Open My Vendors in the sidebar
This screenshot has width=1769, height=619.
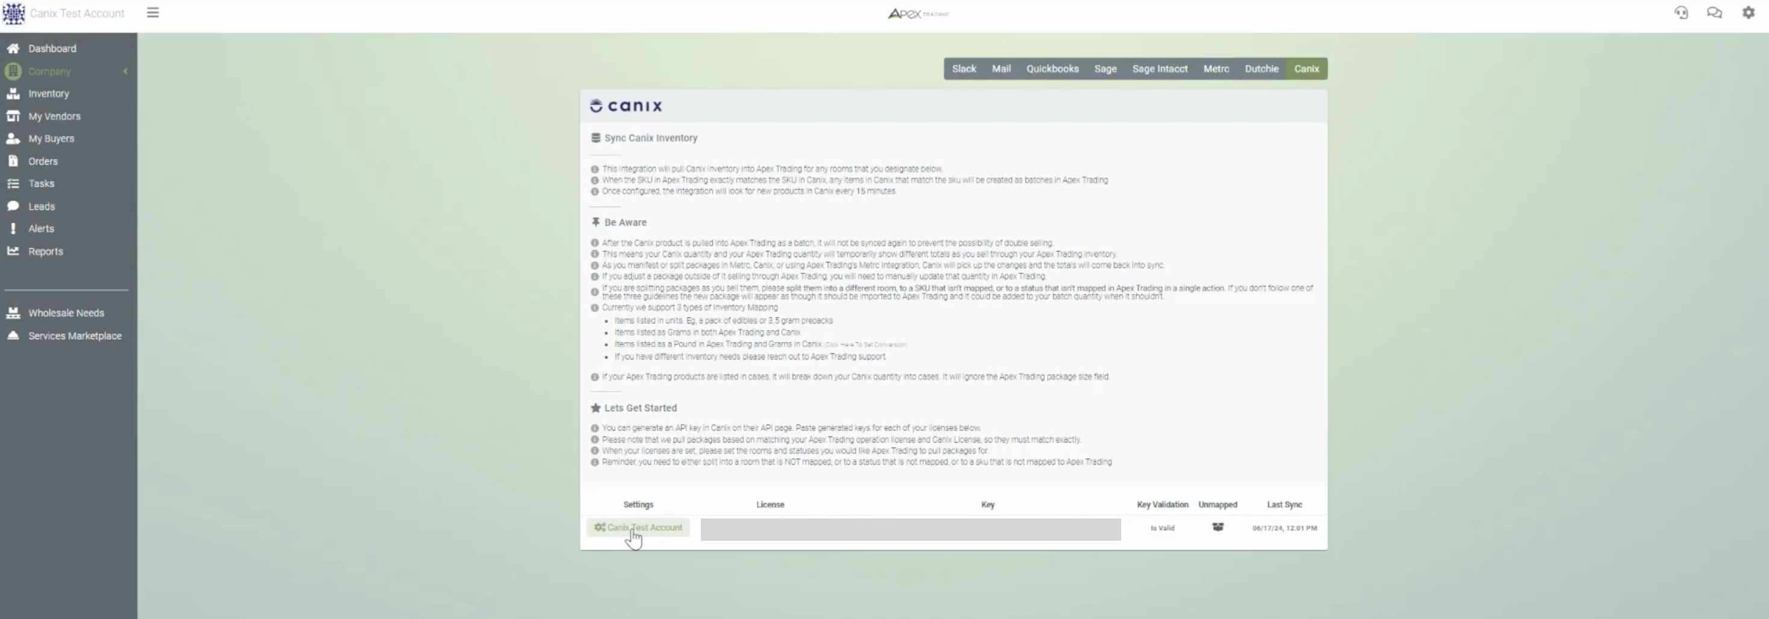click(x=54, y=116)
